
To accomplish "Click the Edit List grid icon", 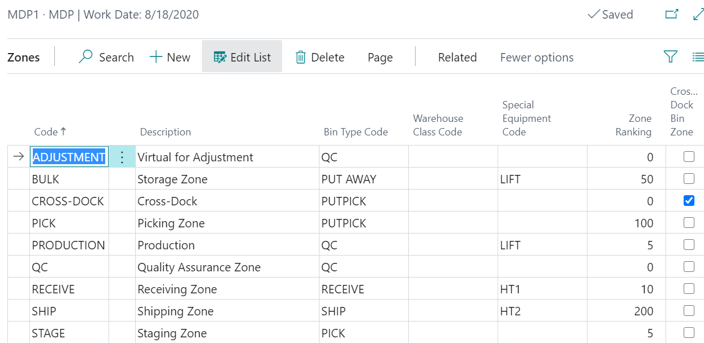I will click(x=219, y=56).
